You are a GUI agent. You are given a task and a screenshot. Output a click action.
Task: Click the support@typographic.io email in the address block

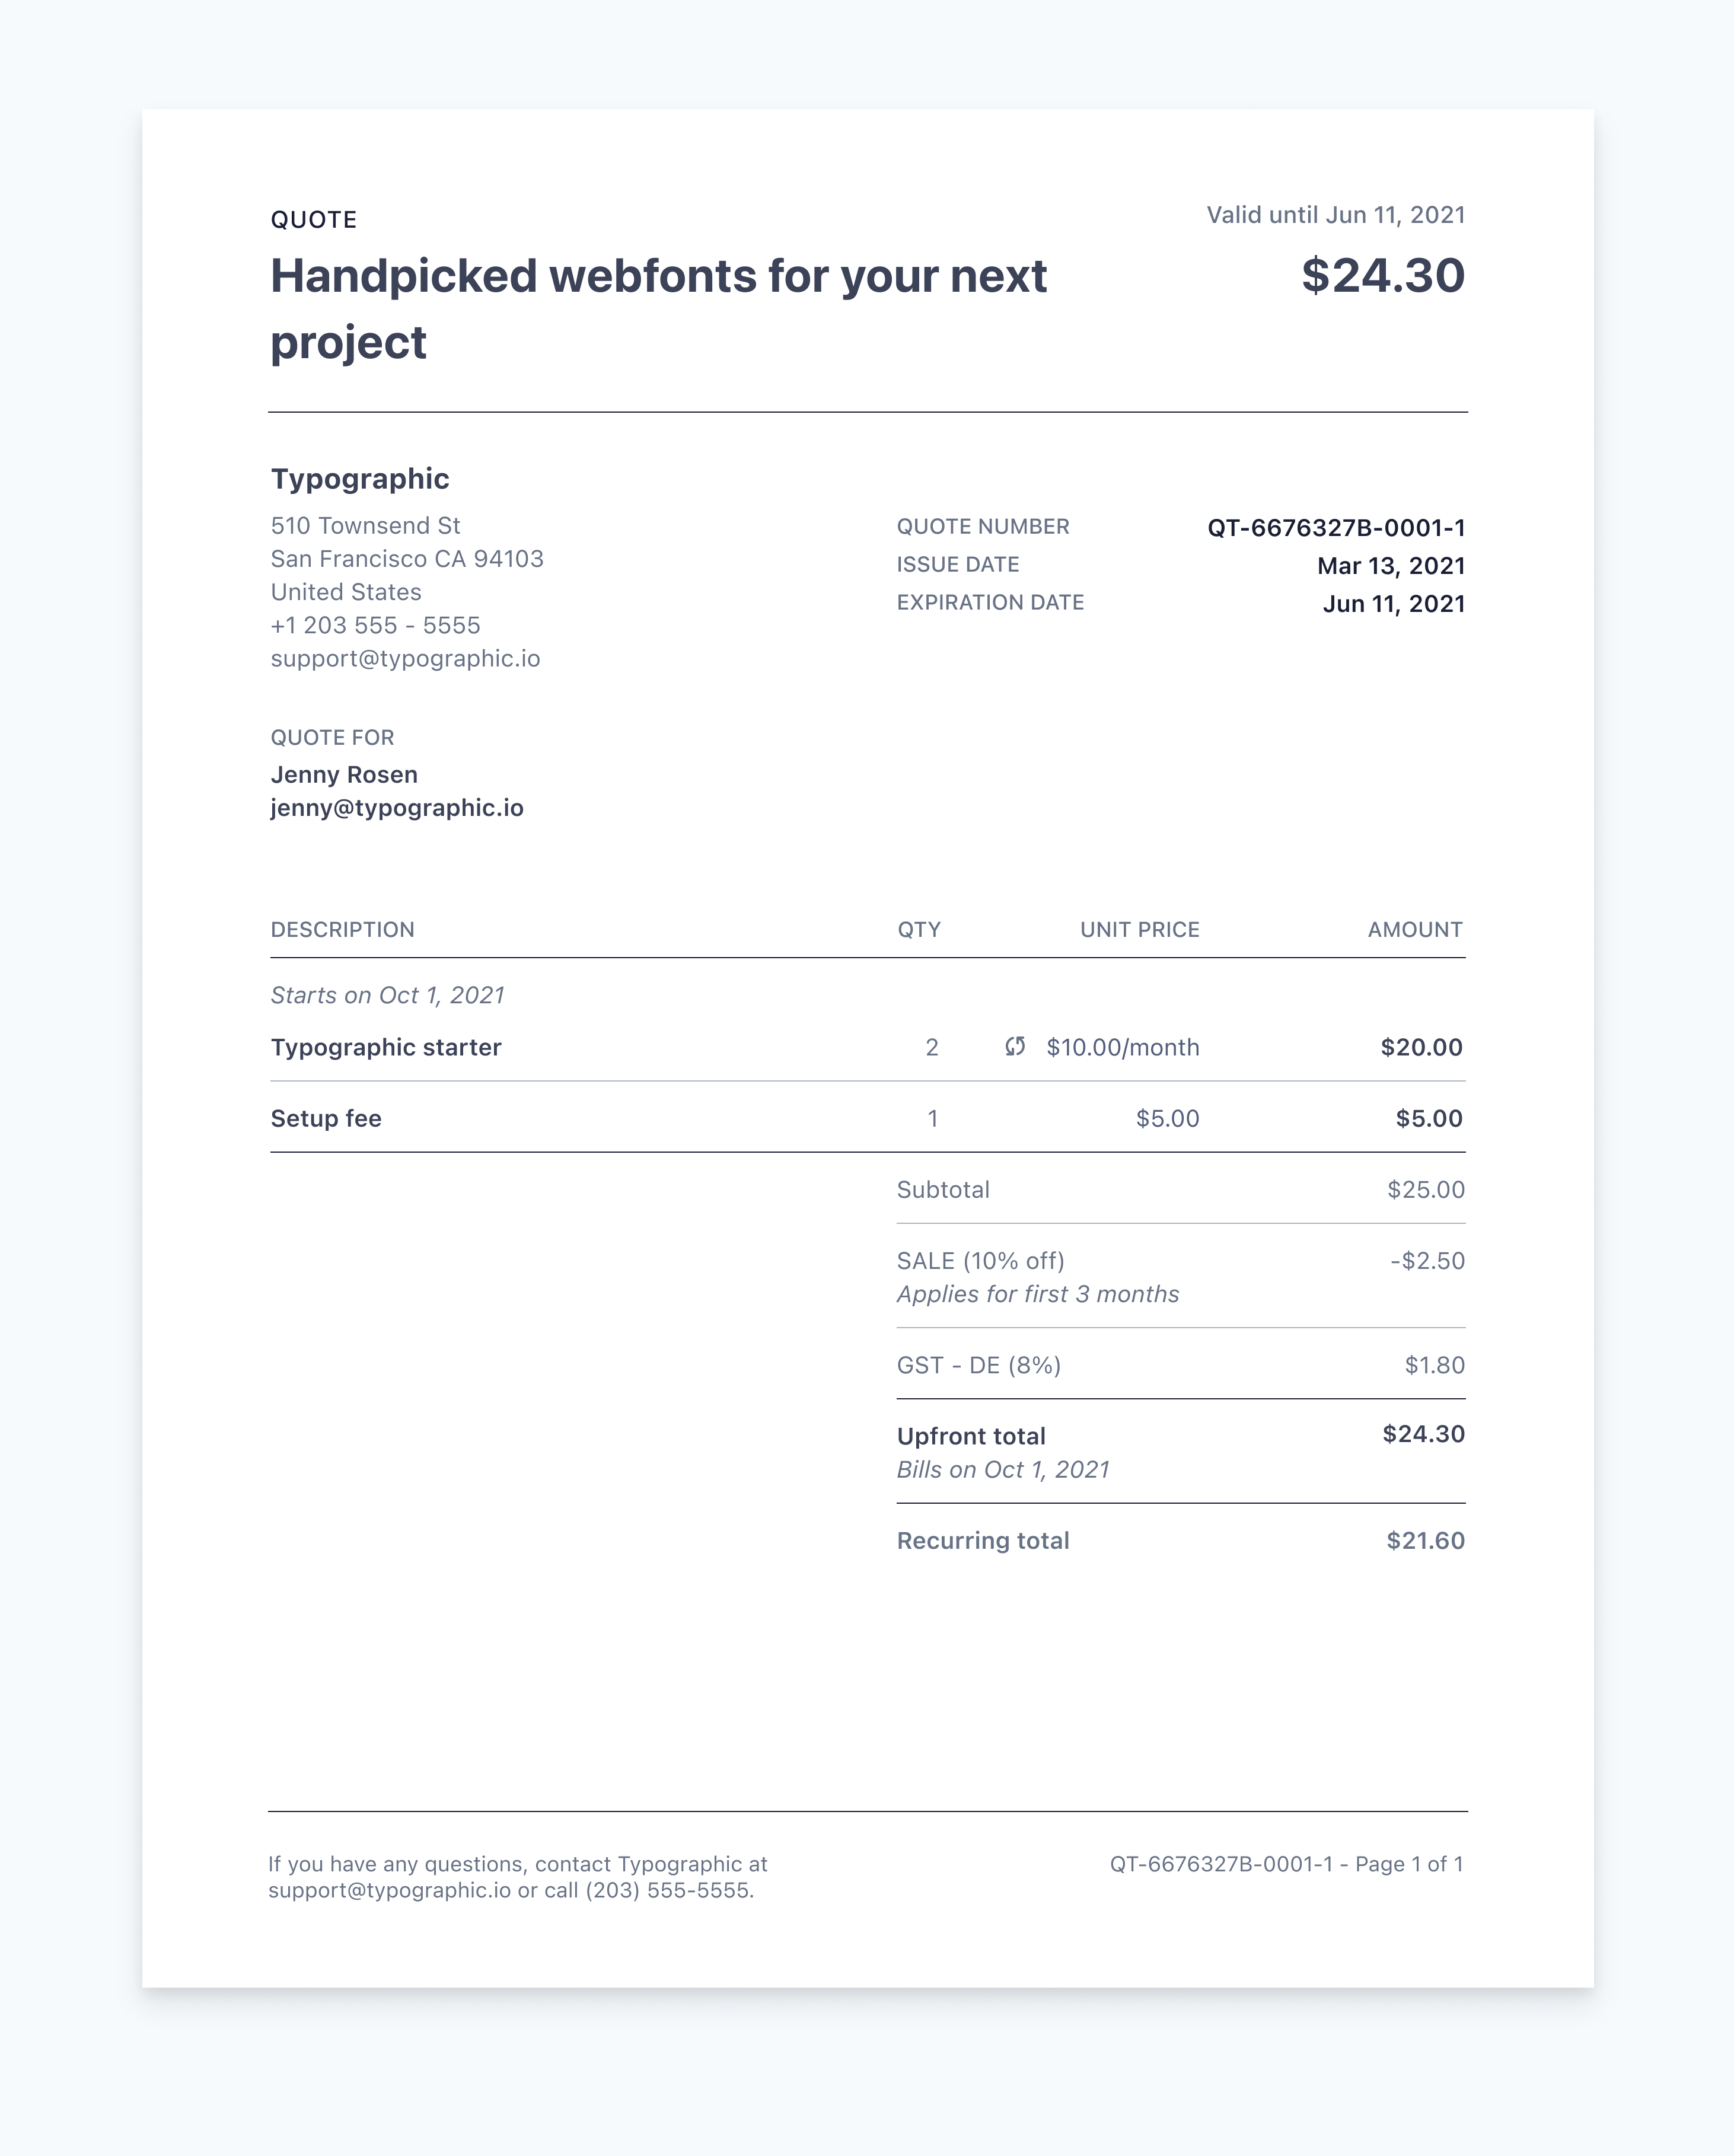tap(405, 658)
